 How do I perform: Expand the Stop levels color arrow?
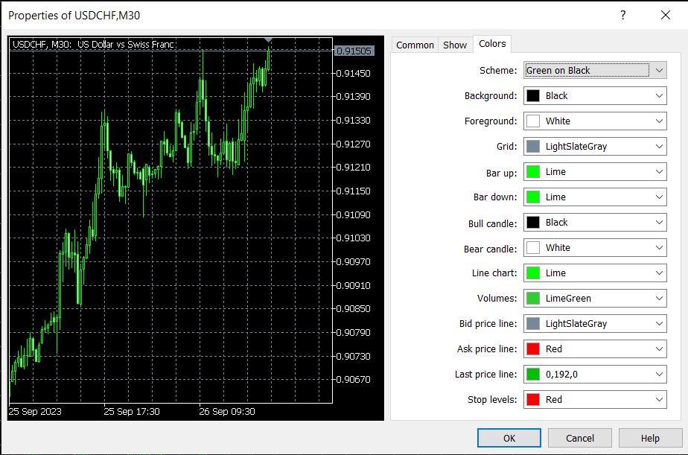coord(659,400)
